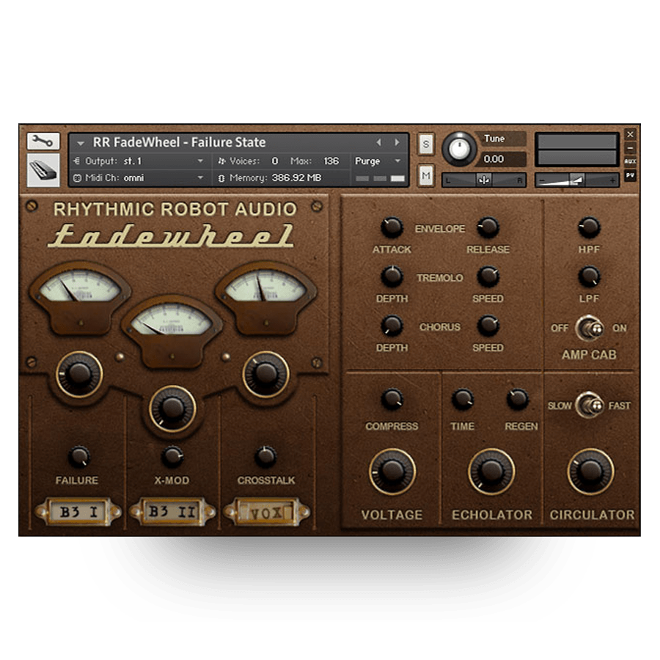The height and width of the screenshot is (660, 660).
Task: Click the large CIRCULATOR knob
Action: pyautogui.click(x=590, y=472)
